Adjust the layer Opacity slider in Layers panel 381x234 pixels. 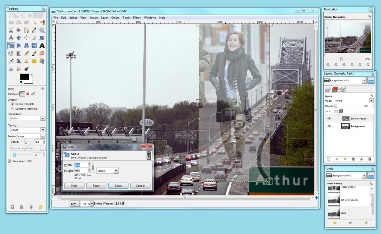[x=349, y=106]
